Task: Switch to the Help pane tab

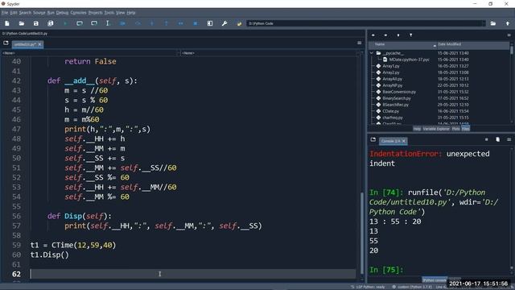Action: [x=417, y=129]
